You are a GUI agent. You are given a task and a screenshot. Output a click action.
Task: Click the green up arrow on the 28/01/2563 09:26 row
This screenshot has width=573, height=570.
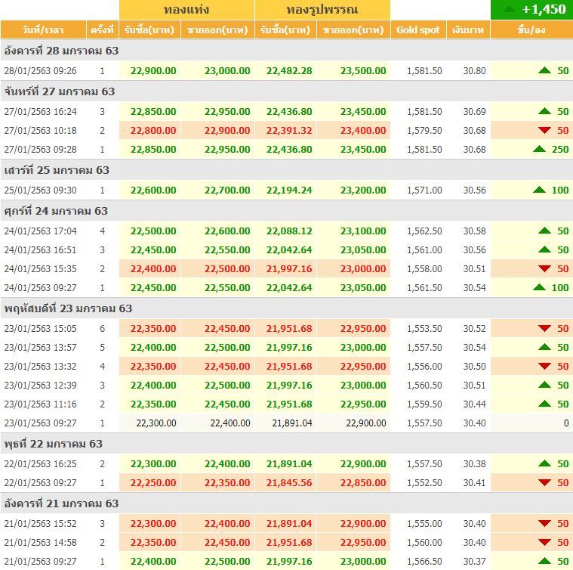click(x=545, y=70)
